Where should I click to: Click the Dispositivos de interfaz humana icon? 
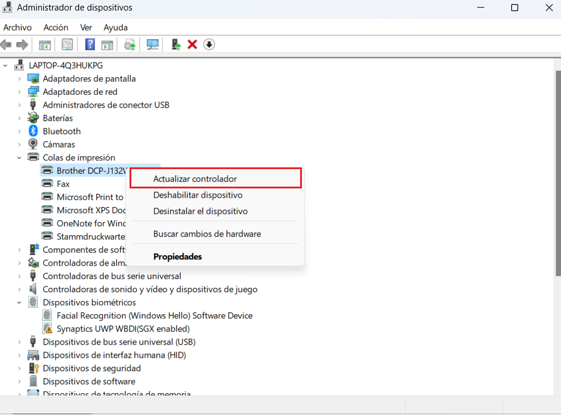pyautogui.click(x=33, y=355)
